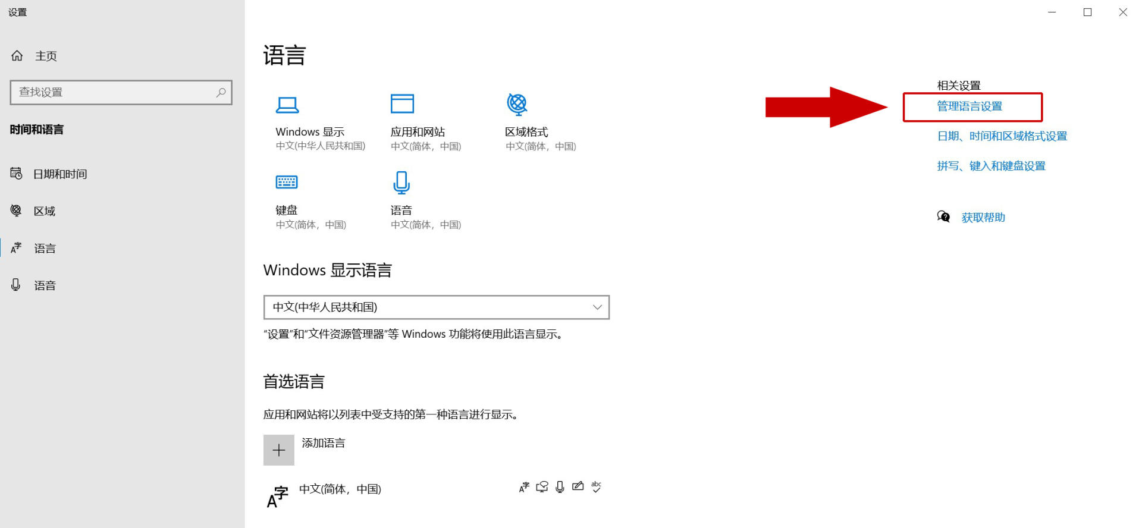Click the text-to-speech feature icon in language row
This screenshot has width=1142, height=528.
[542, 487]
